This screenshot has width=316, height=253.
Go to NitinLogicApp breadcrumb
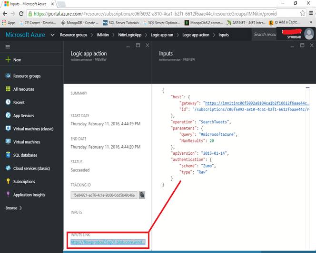(x=130, y=35)
